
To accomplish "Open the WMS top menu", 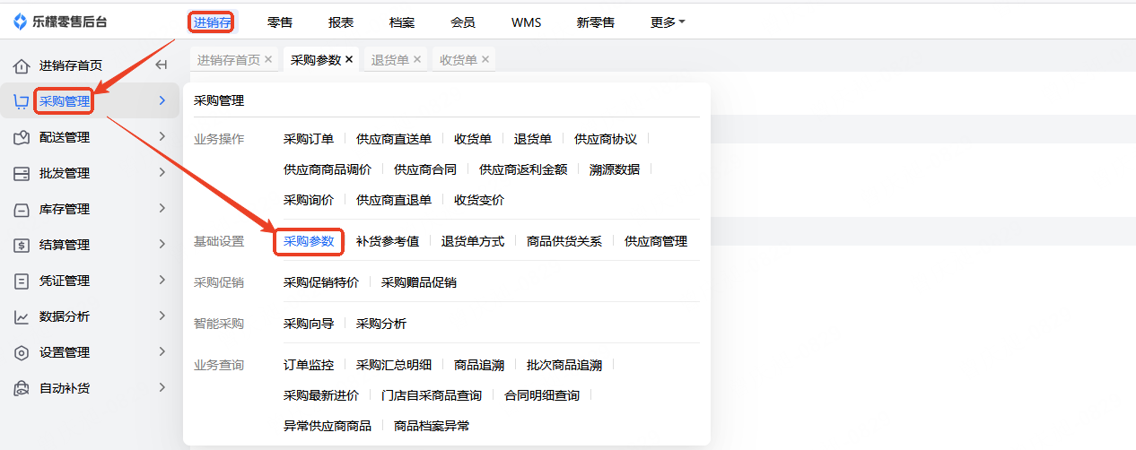I will pyautogui.click(x=527, y=22).
